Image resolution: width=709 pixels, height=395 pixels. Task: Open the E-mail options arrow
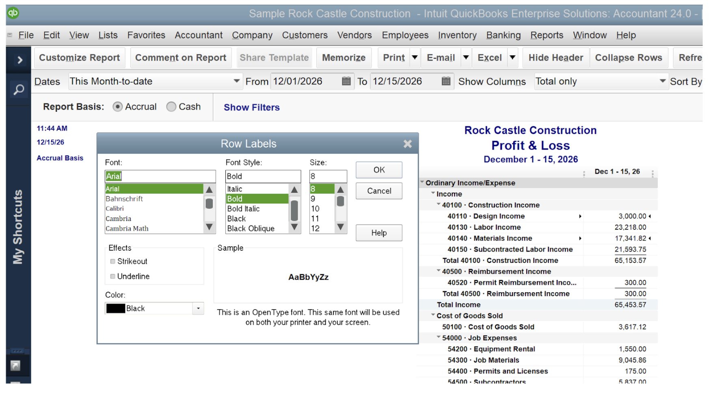(x=466, y=58)
